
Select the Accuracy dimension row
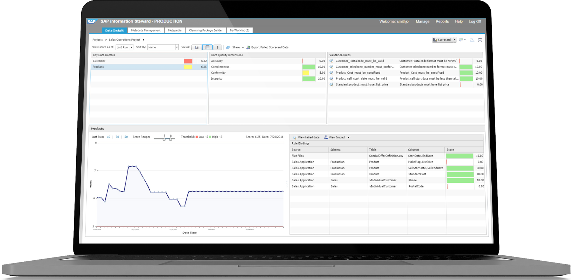coord(268,61)
